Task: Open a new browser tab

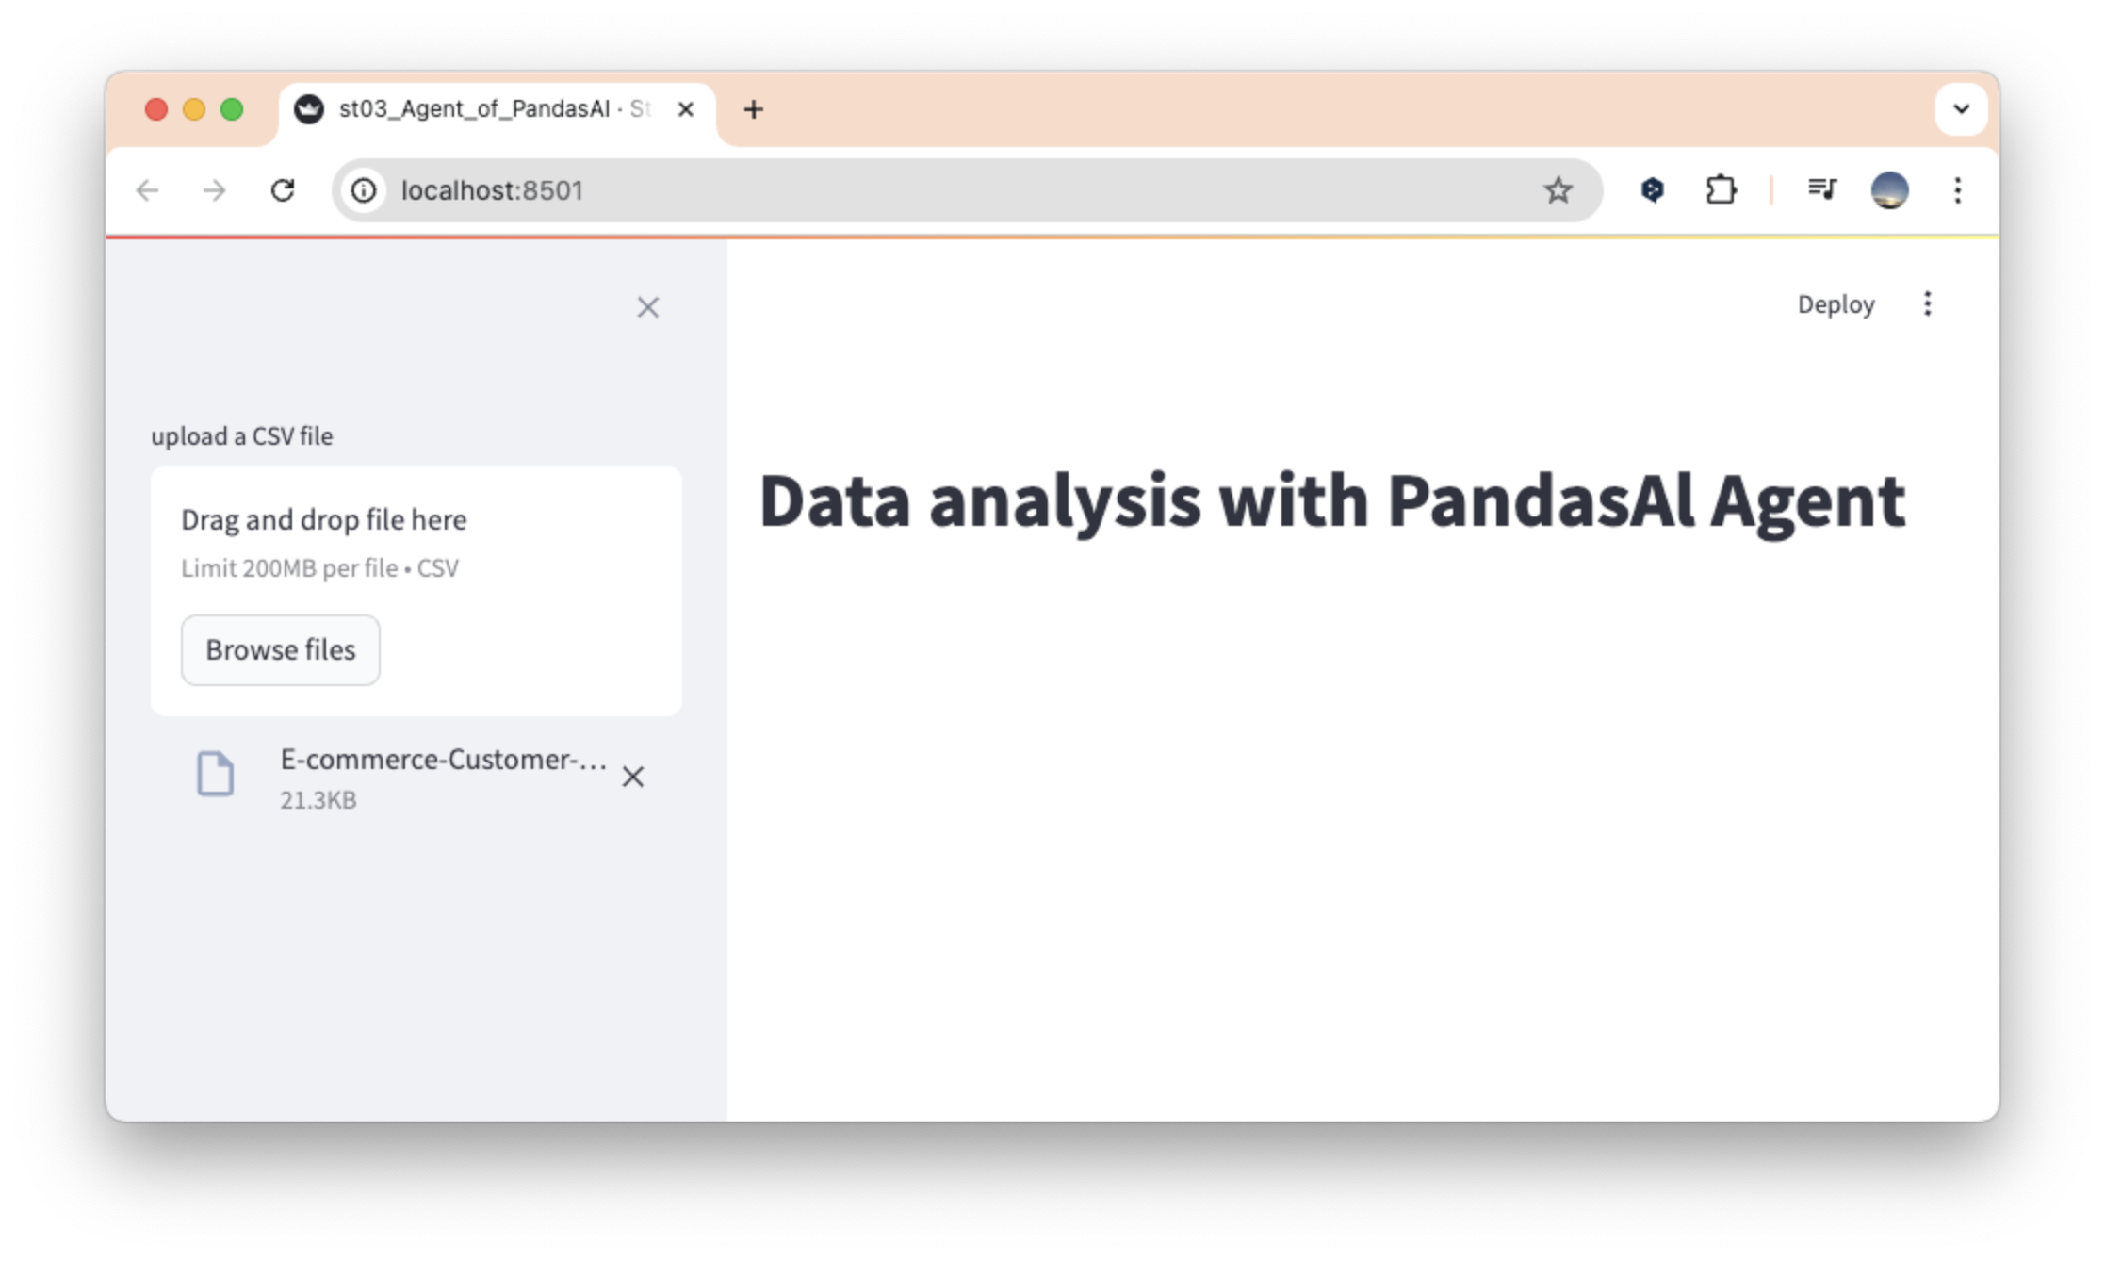Action: point(753,109)
